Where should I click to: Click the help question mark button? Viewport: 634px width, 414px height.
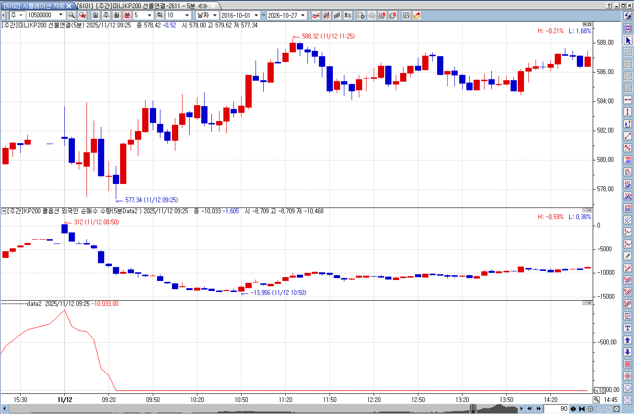click(x=610, y=5)
